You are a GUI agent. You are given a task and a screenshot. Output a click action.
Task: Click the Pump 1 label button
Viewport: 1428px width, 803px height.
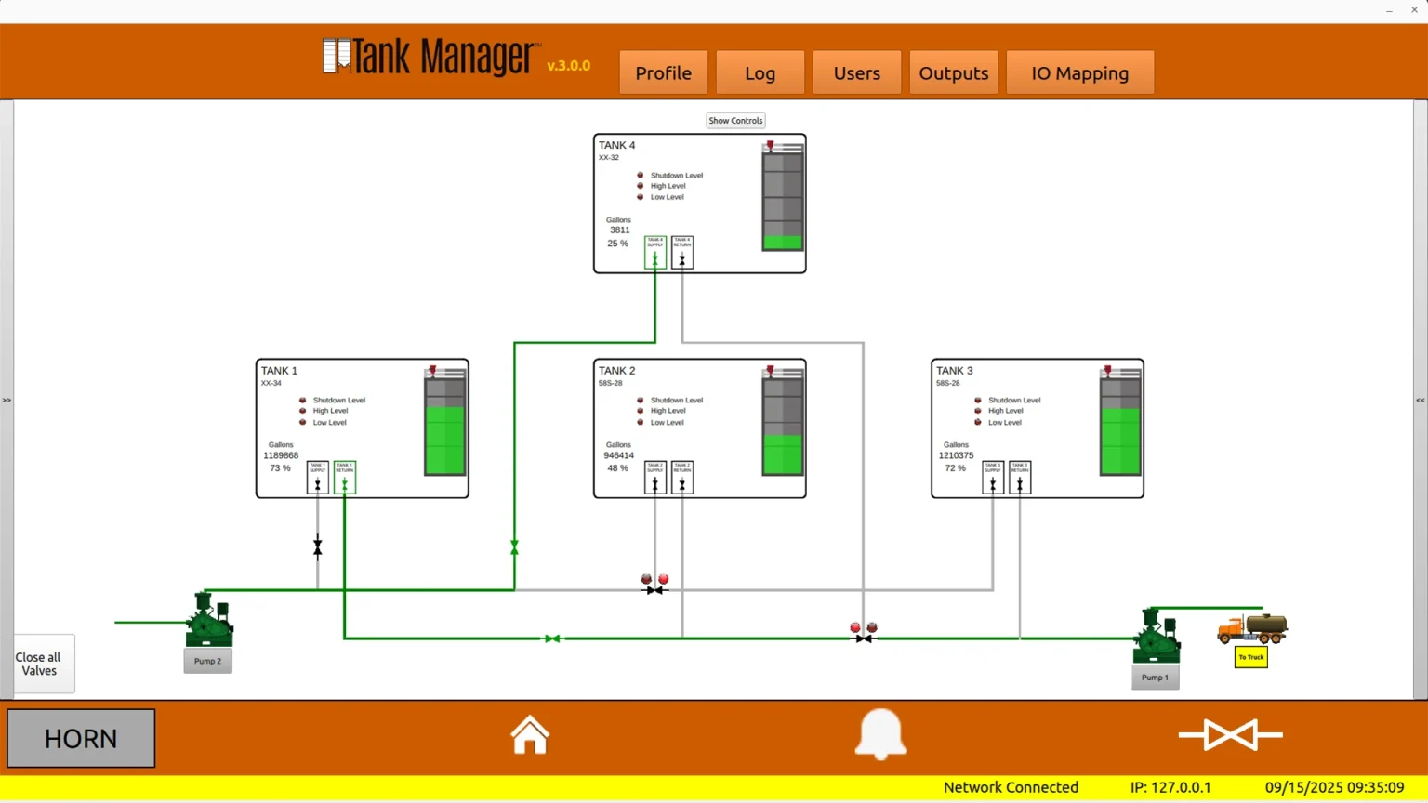point(1156,678)
